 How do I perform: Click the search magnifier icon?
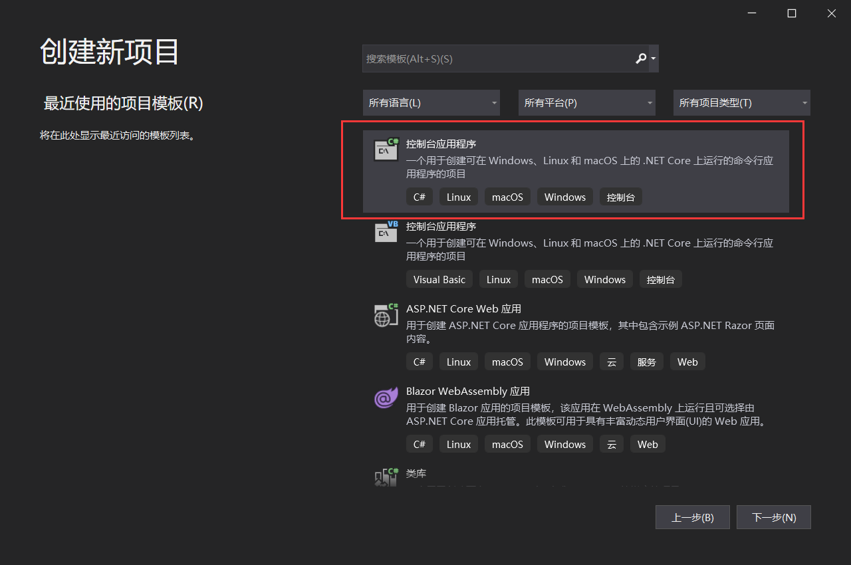(x=640, y=58)
